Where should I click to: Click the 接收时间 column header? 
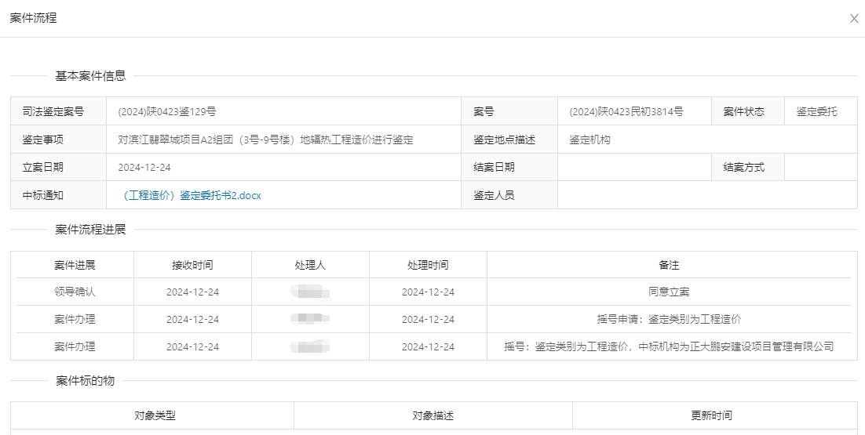(192, 265)
